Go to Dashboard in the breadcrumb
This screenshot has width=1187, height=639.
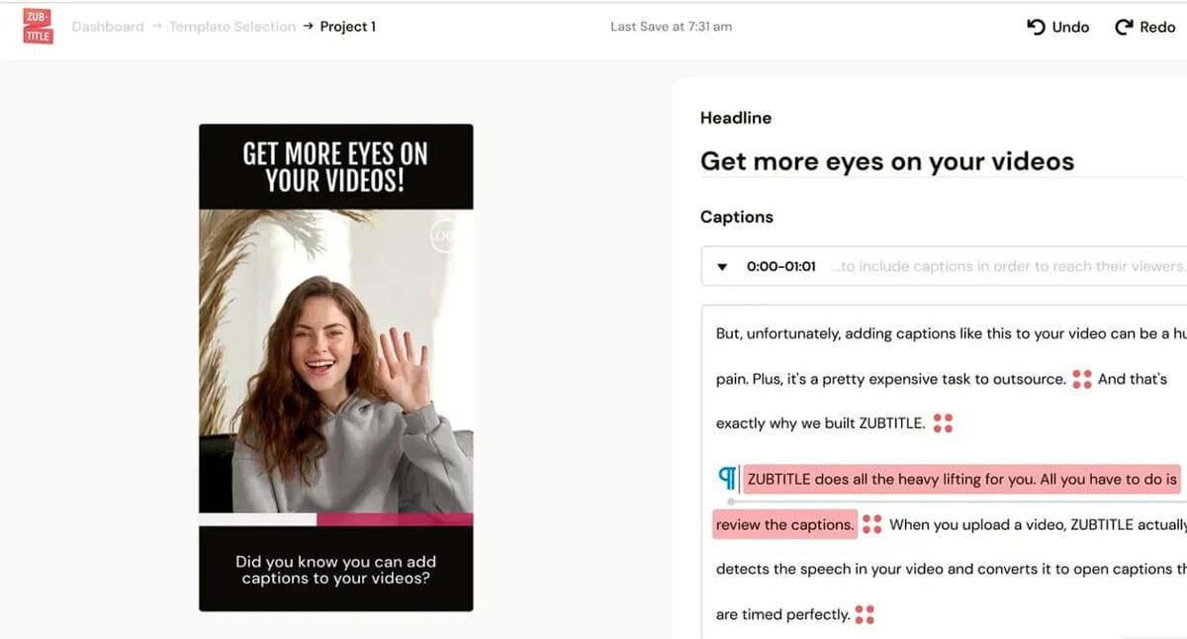point(108,27)
